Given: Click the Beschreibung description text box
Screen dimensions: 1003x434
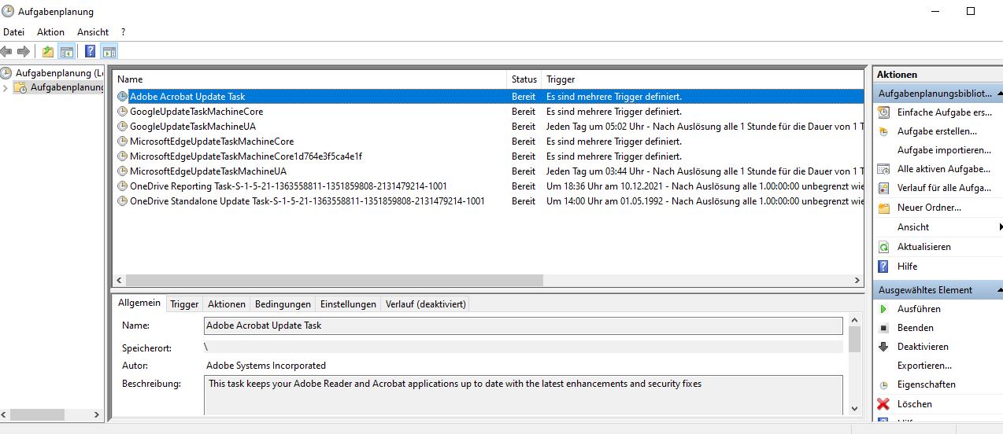Looking at the screenshot, I should [523, 395].
